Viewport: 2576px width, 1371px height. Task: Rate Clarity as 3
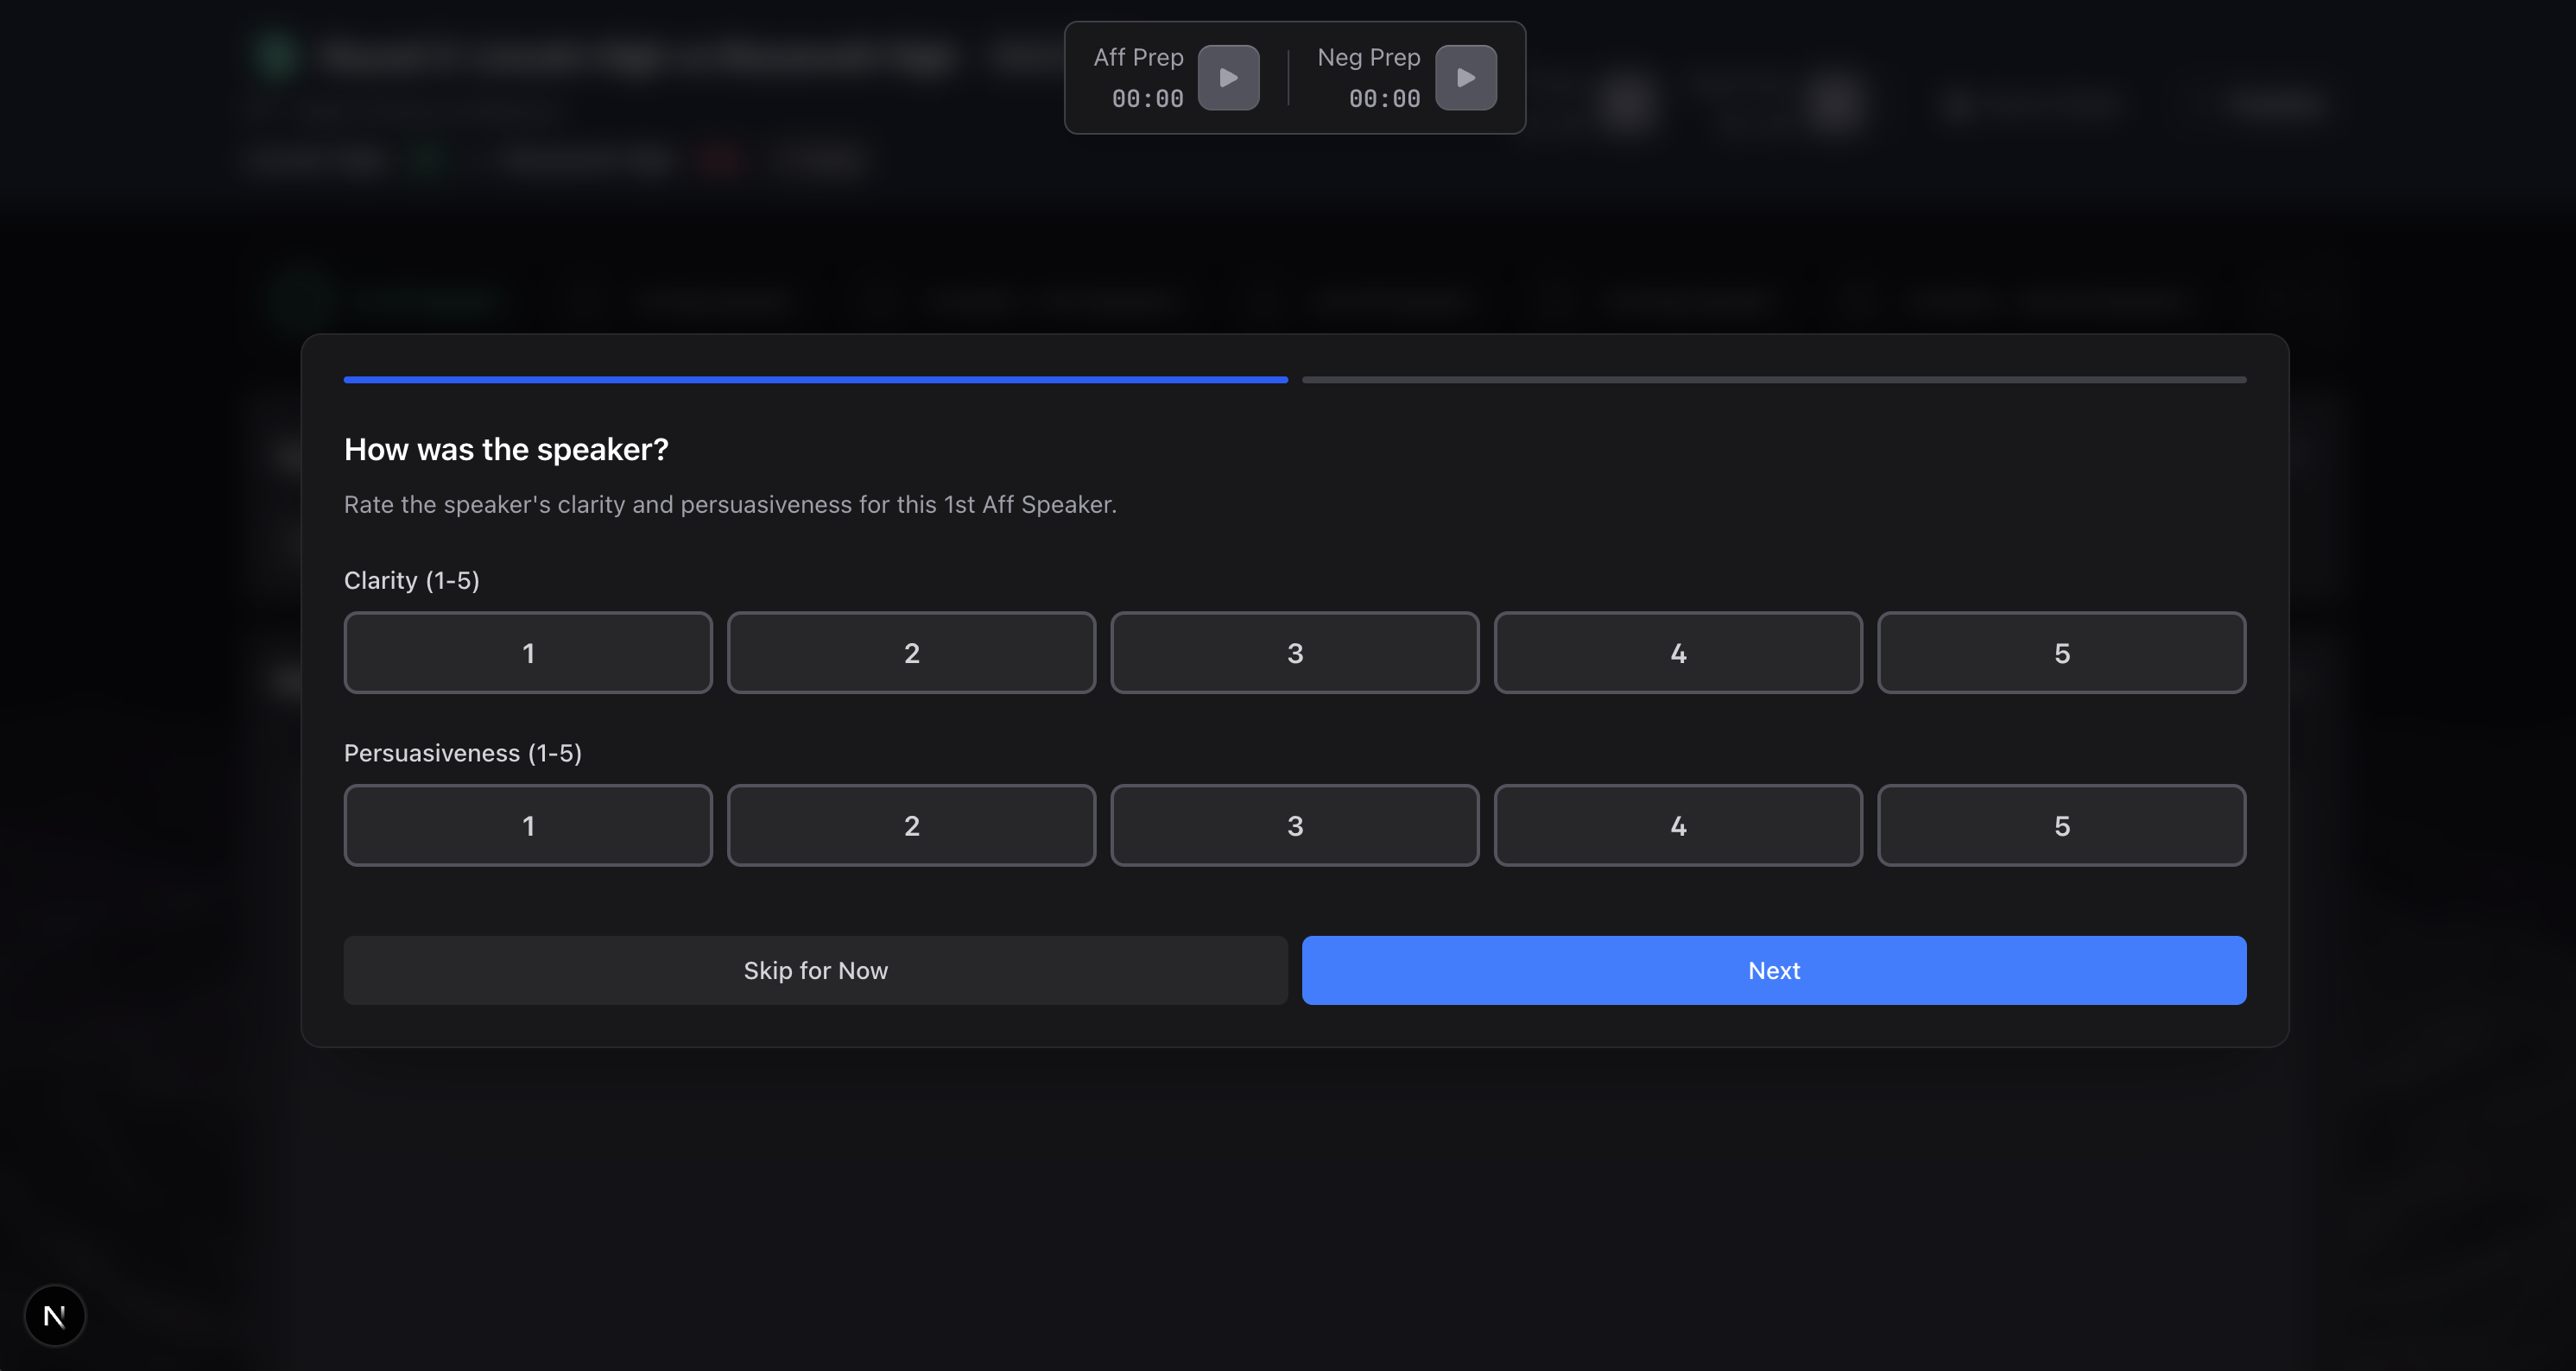(x=1294, y=653)
